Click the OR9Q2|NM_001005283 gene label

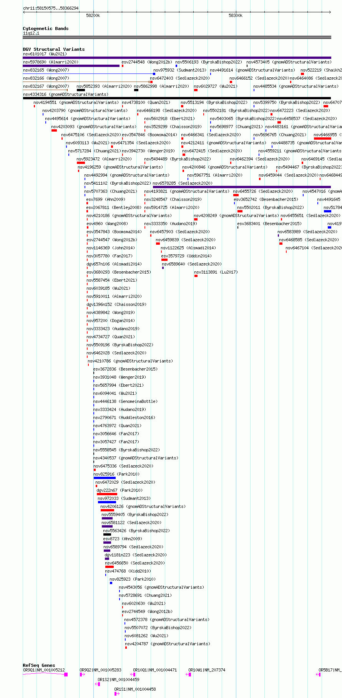(100, 670)
